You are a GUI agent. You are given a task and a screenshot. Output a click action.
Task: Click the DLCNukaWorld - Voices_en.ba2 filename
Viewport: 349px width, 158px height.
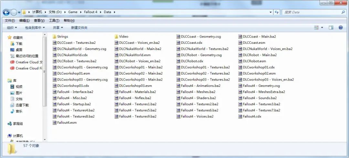click(268, 49)
